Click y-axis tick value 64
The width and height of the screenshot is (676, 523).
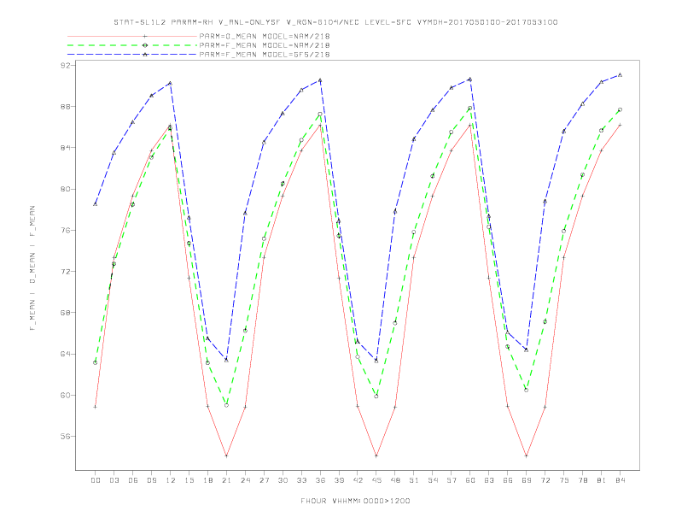point(66,354)
